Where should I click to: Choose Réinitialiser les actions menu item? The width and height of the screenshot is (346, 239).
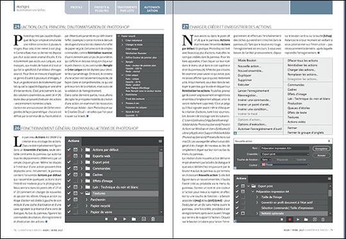click(302, 65)
